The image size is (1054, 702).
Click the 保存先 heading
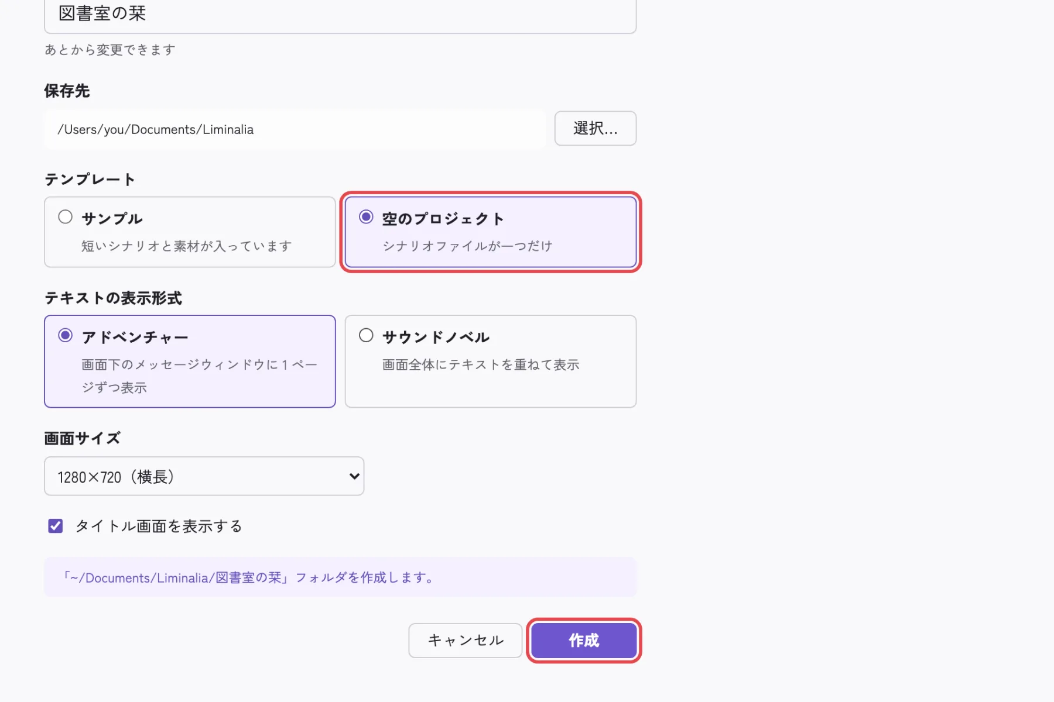pos(67,91)
